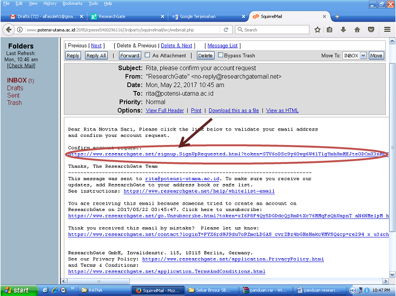The image size is (396, 296).
Task: Launch Internet Explorer from quick launch
Action: pos(55,290)
